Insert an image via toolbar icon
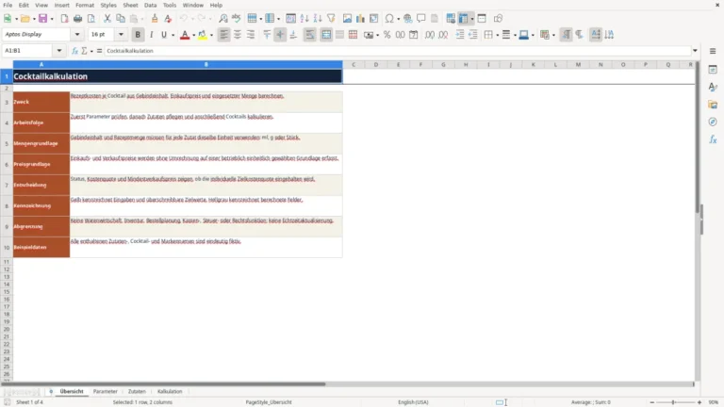The height and width of the screenshot is (407, 724). [x=347, y=19]
